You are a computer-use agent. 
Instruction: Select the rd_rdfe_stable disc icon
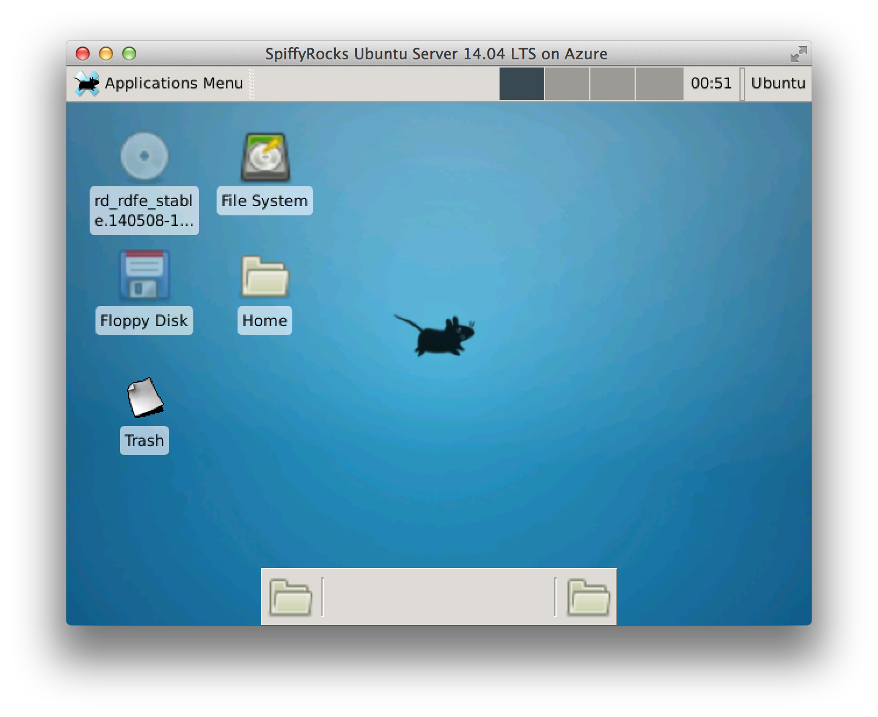pyautogui.click(x=144, y=156)
